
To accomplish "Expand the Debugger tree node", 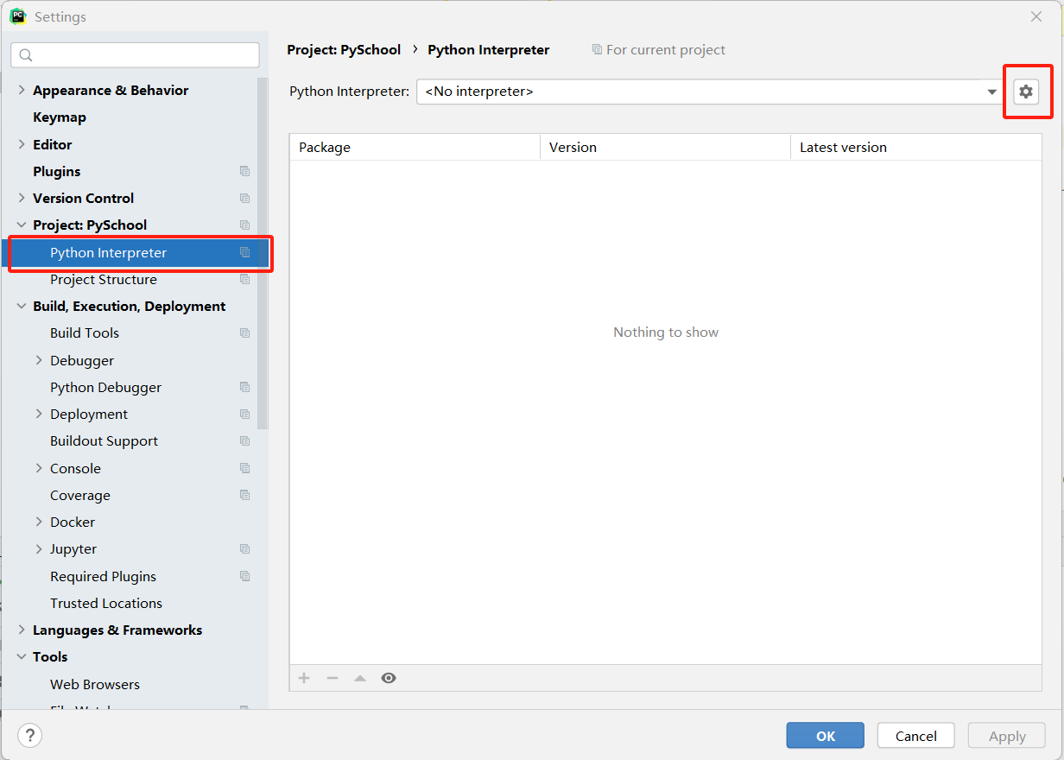I will [x=39, y=360].
